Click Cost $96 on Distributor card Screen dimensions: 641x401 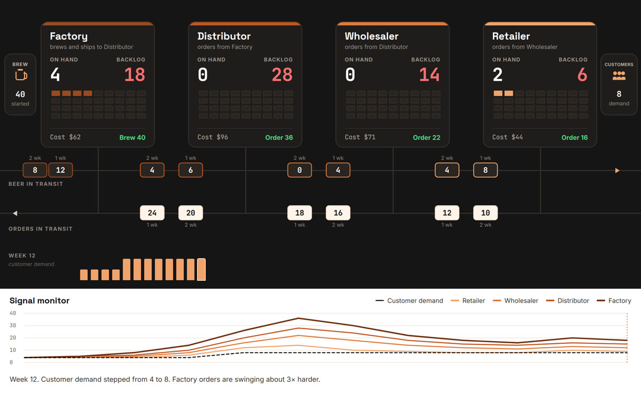(x=213, y=137)
